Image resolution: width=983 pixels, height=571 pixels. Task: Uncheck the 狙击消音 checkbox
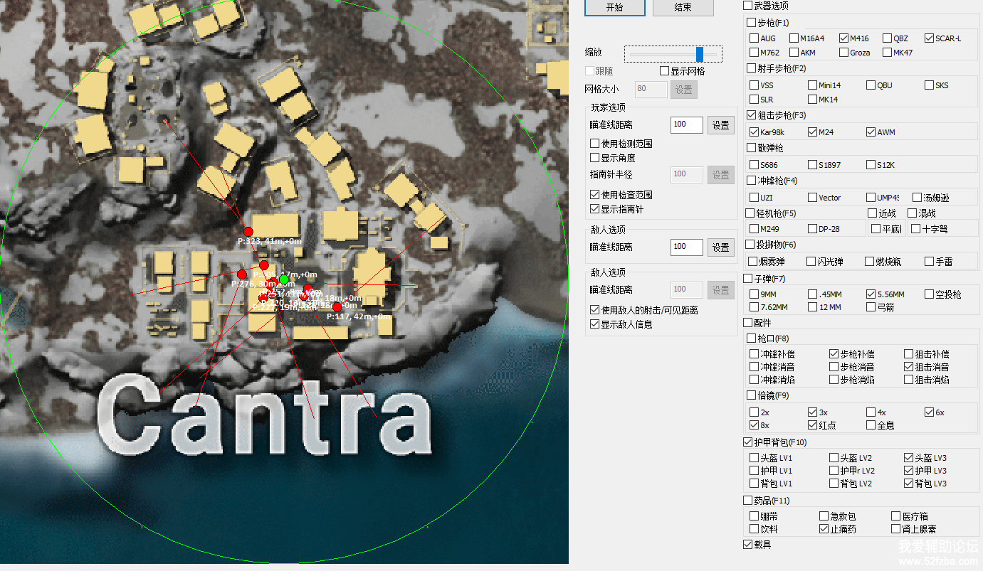tap(908, 367)
